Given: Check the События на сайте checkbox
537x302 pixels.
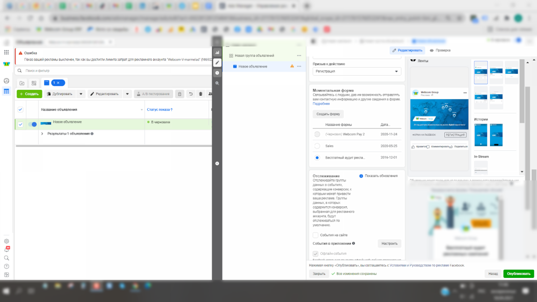Looking at the screenshot, I should (x=315, y=235).
